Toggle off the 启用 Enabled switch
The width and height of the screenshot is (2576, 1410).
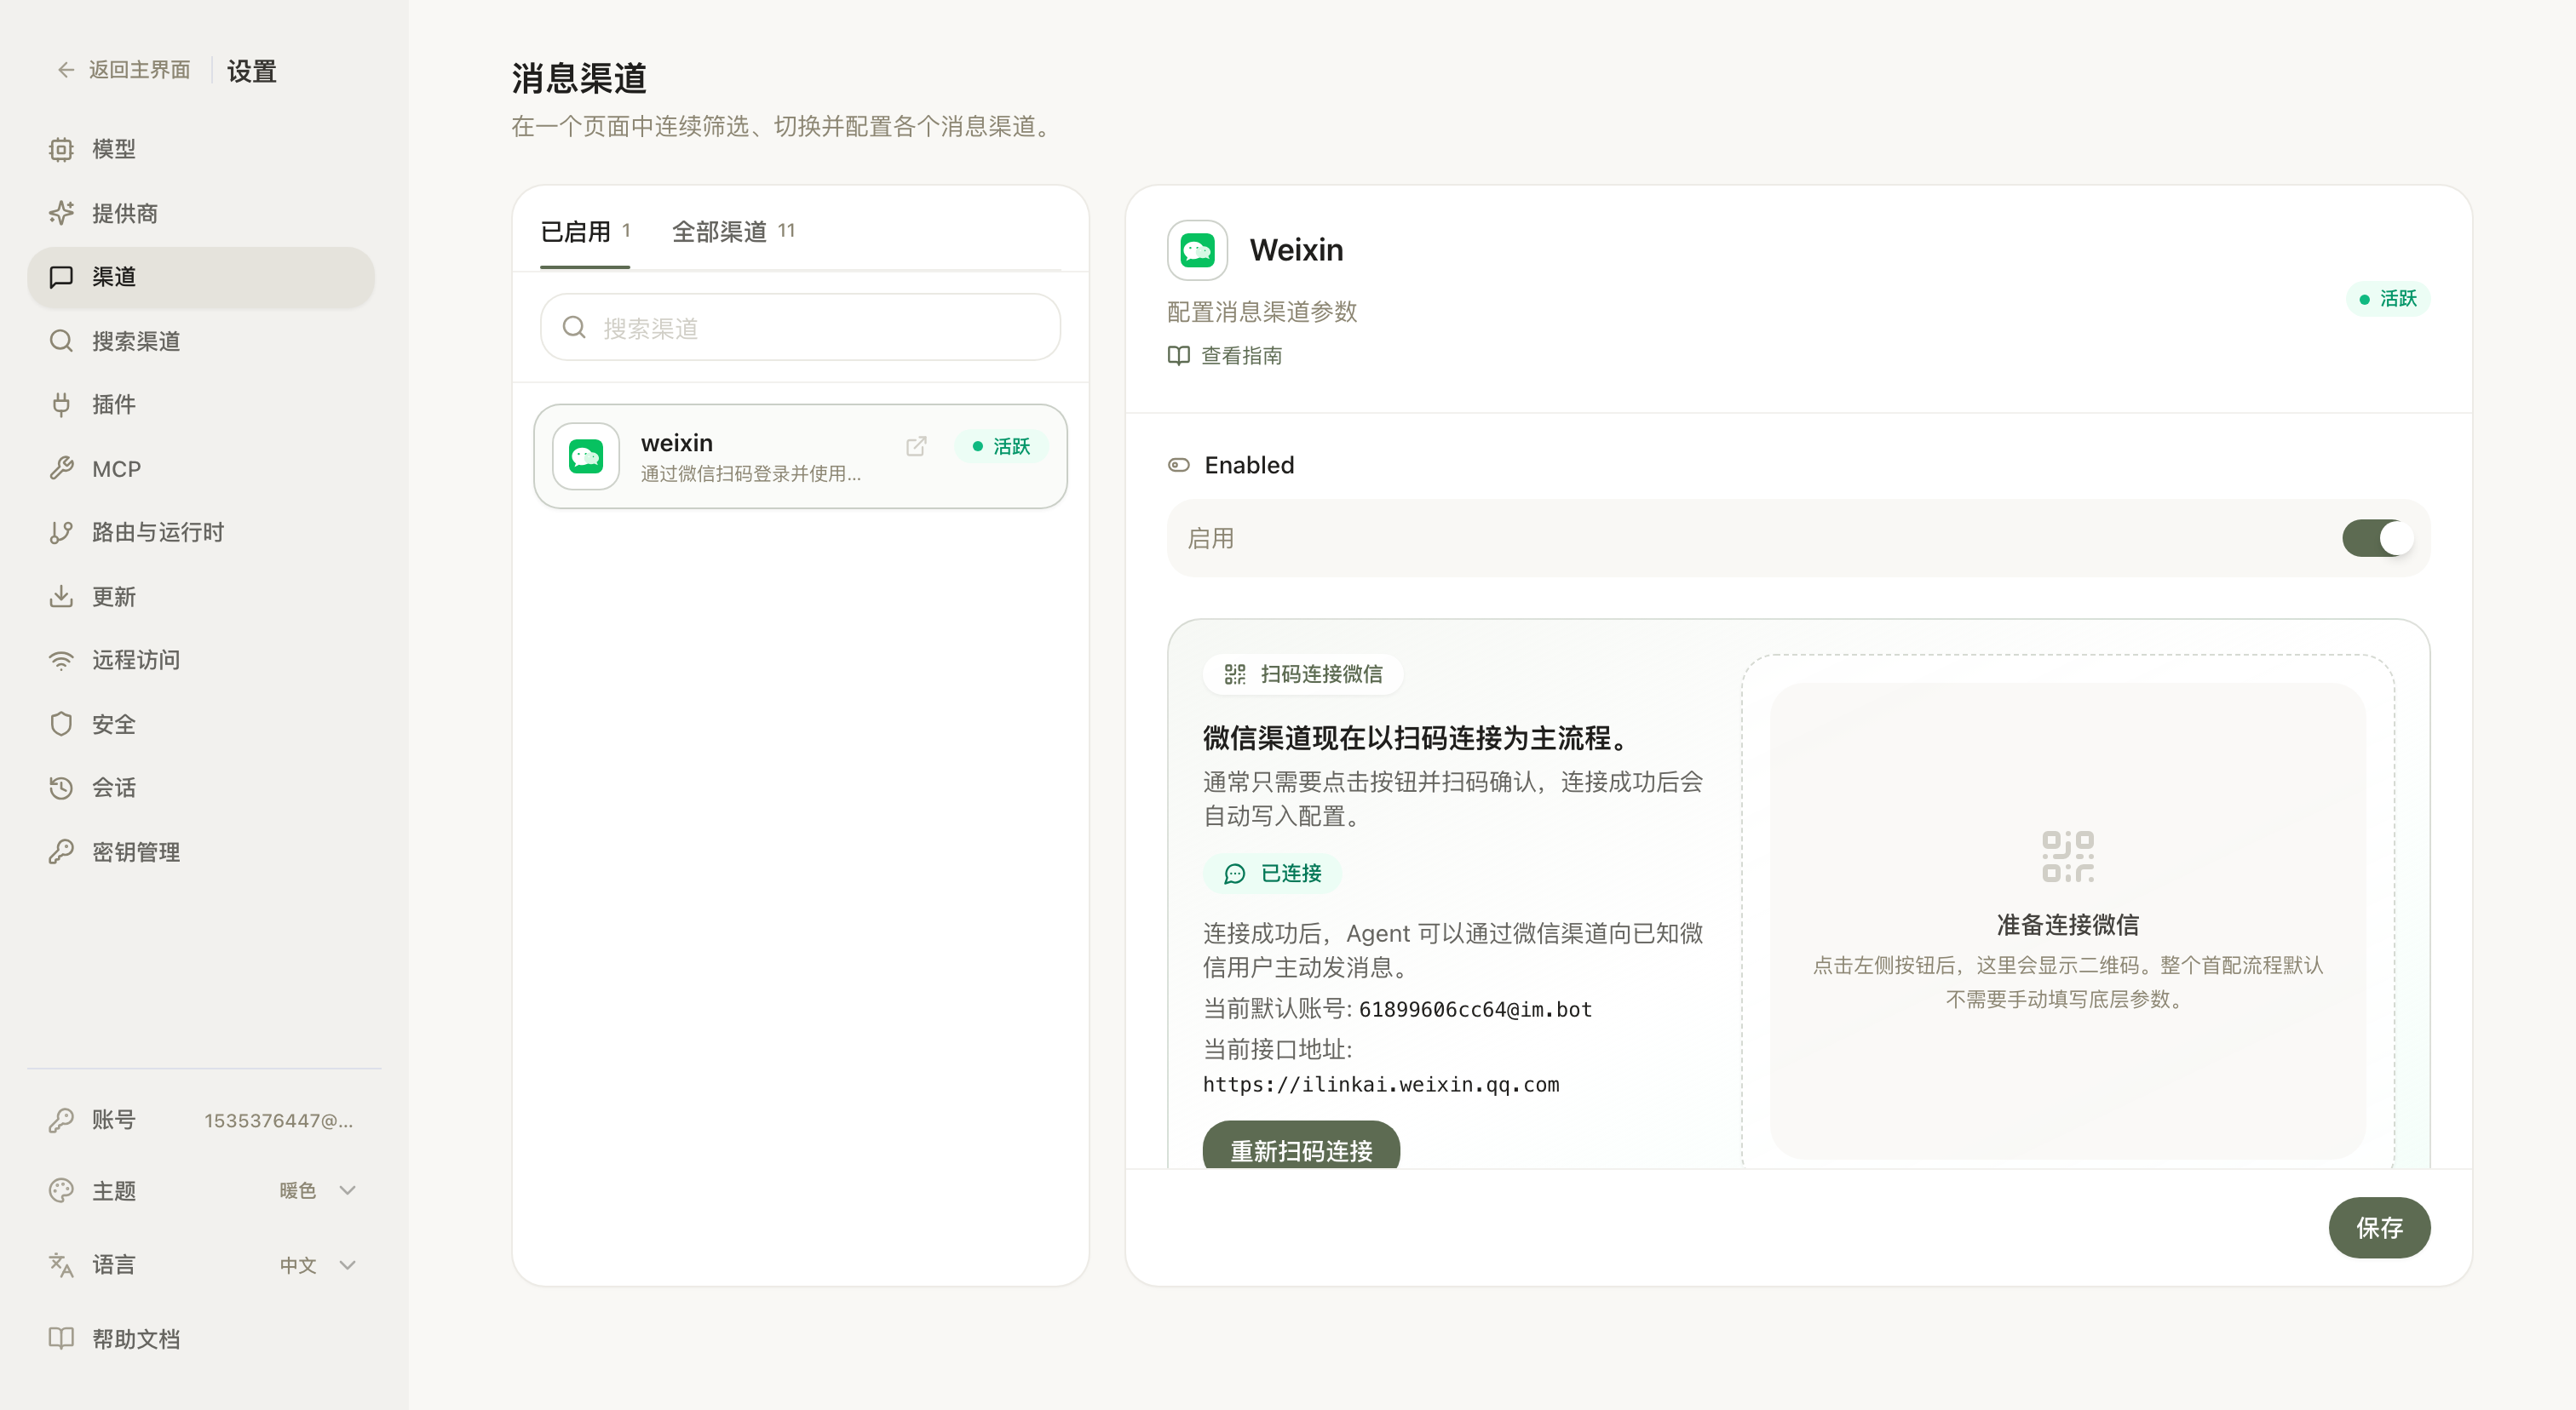pos(2377,537)
